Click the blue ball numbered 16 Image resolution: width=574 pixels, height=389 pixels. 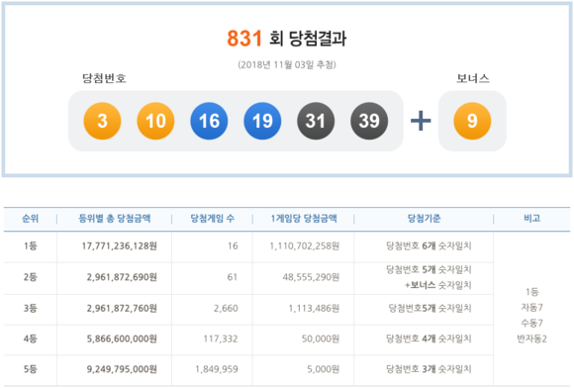click(x=209, y=121)
